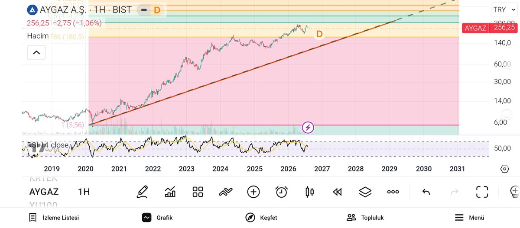Screen dimensions: 520x228
Task: Open AYGAZ symbol search in toolbar
Action: (x=44, y=192)
